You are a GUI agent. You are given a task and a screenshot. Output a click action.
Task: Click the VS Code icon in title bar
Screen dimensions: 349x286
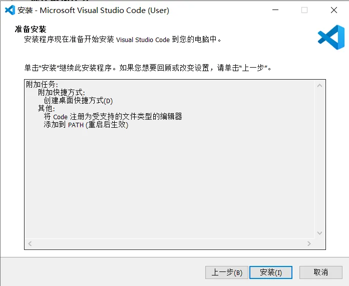coord(10,10)
